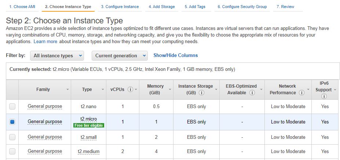Image resolution: width=340 pixels, height=160 pixels.
Task: Sort by Type column arrow
Action: click(102, 89)
